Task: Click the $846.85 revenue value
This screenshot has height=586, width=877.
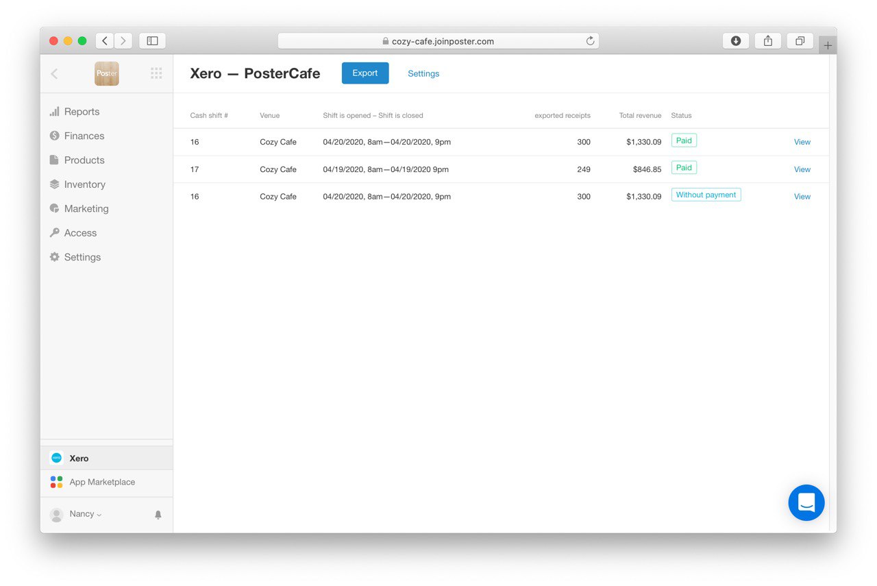Action: click(x=647, y=169)
